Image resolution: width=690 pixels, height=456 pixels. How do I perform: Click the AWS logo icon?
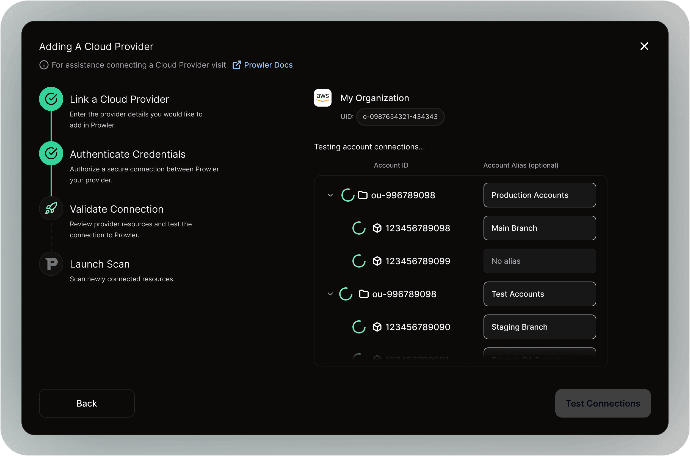[322, 98]
